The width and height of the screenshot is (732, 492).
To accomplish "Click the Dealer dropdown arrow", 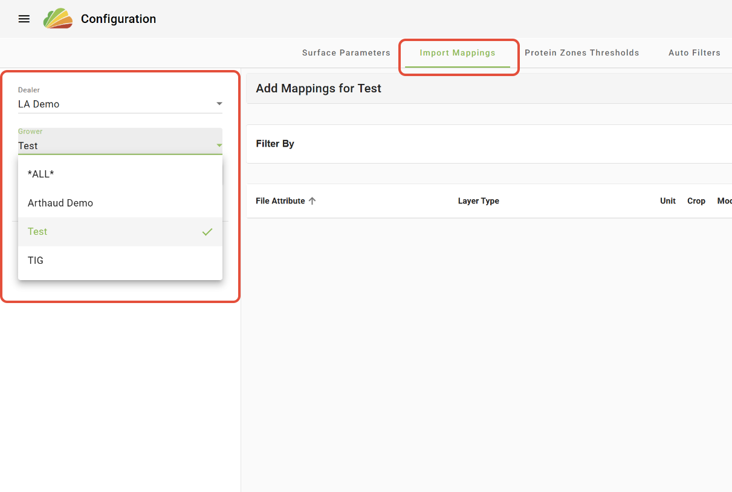I will point(219,104).
